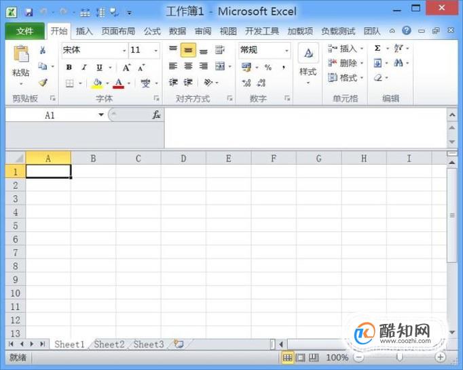The image size is (463, 370).
Task: Toggle Italic formatting
Action: (84, 68)
